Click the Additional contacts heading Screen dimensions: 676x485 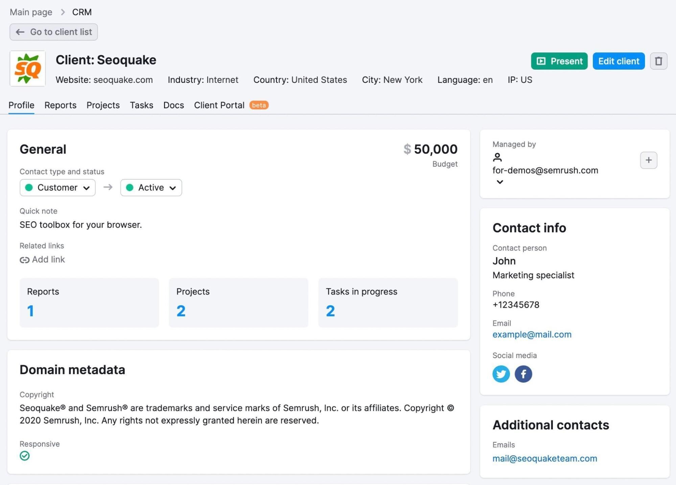(x=551, y=425)
